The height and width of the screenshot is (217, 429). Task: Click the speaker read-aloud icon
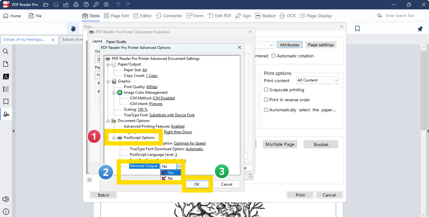tap(6, 199)
